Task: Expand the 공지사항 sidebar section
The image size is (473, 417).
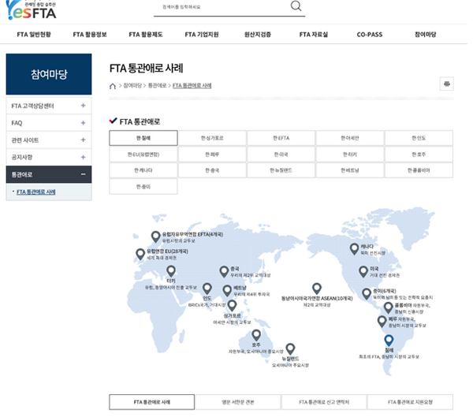Action: (83, 157)
